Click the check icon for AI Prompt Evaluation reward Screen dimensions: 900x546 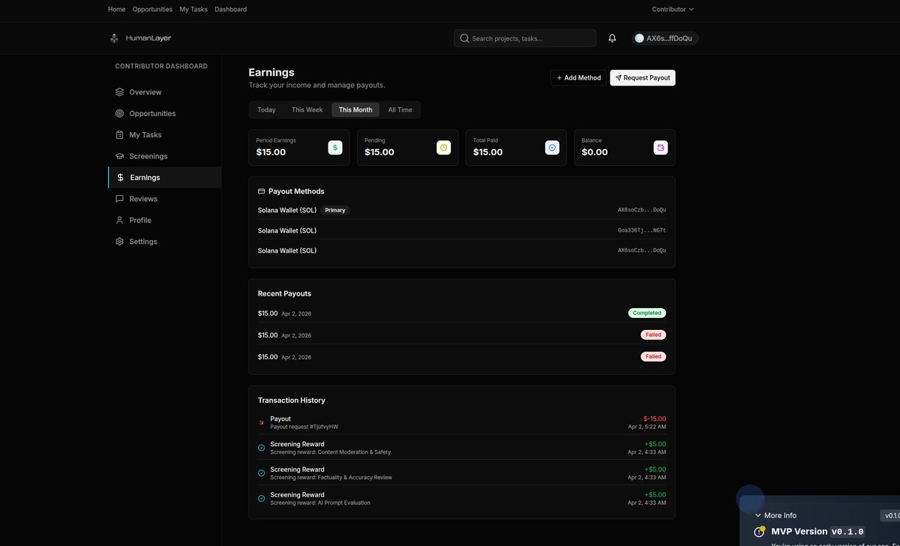tap(261, 498)
